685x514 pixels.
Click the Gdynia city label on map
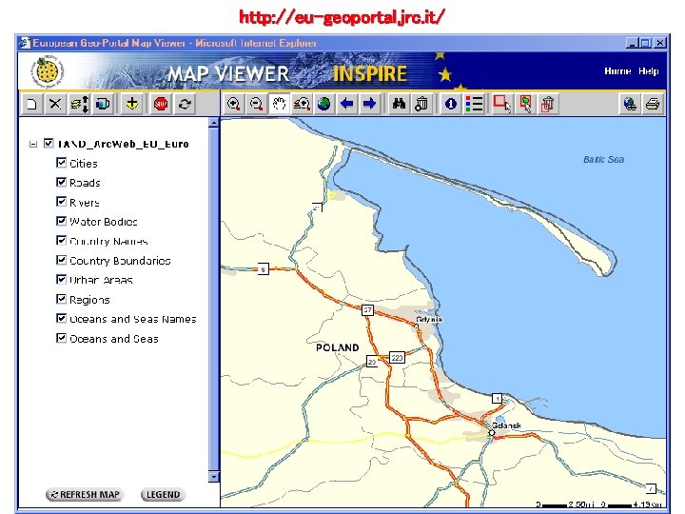click(x=429, y=320)
